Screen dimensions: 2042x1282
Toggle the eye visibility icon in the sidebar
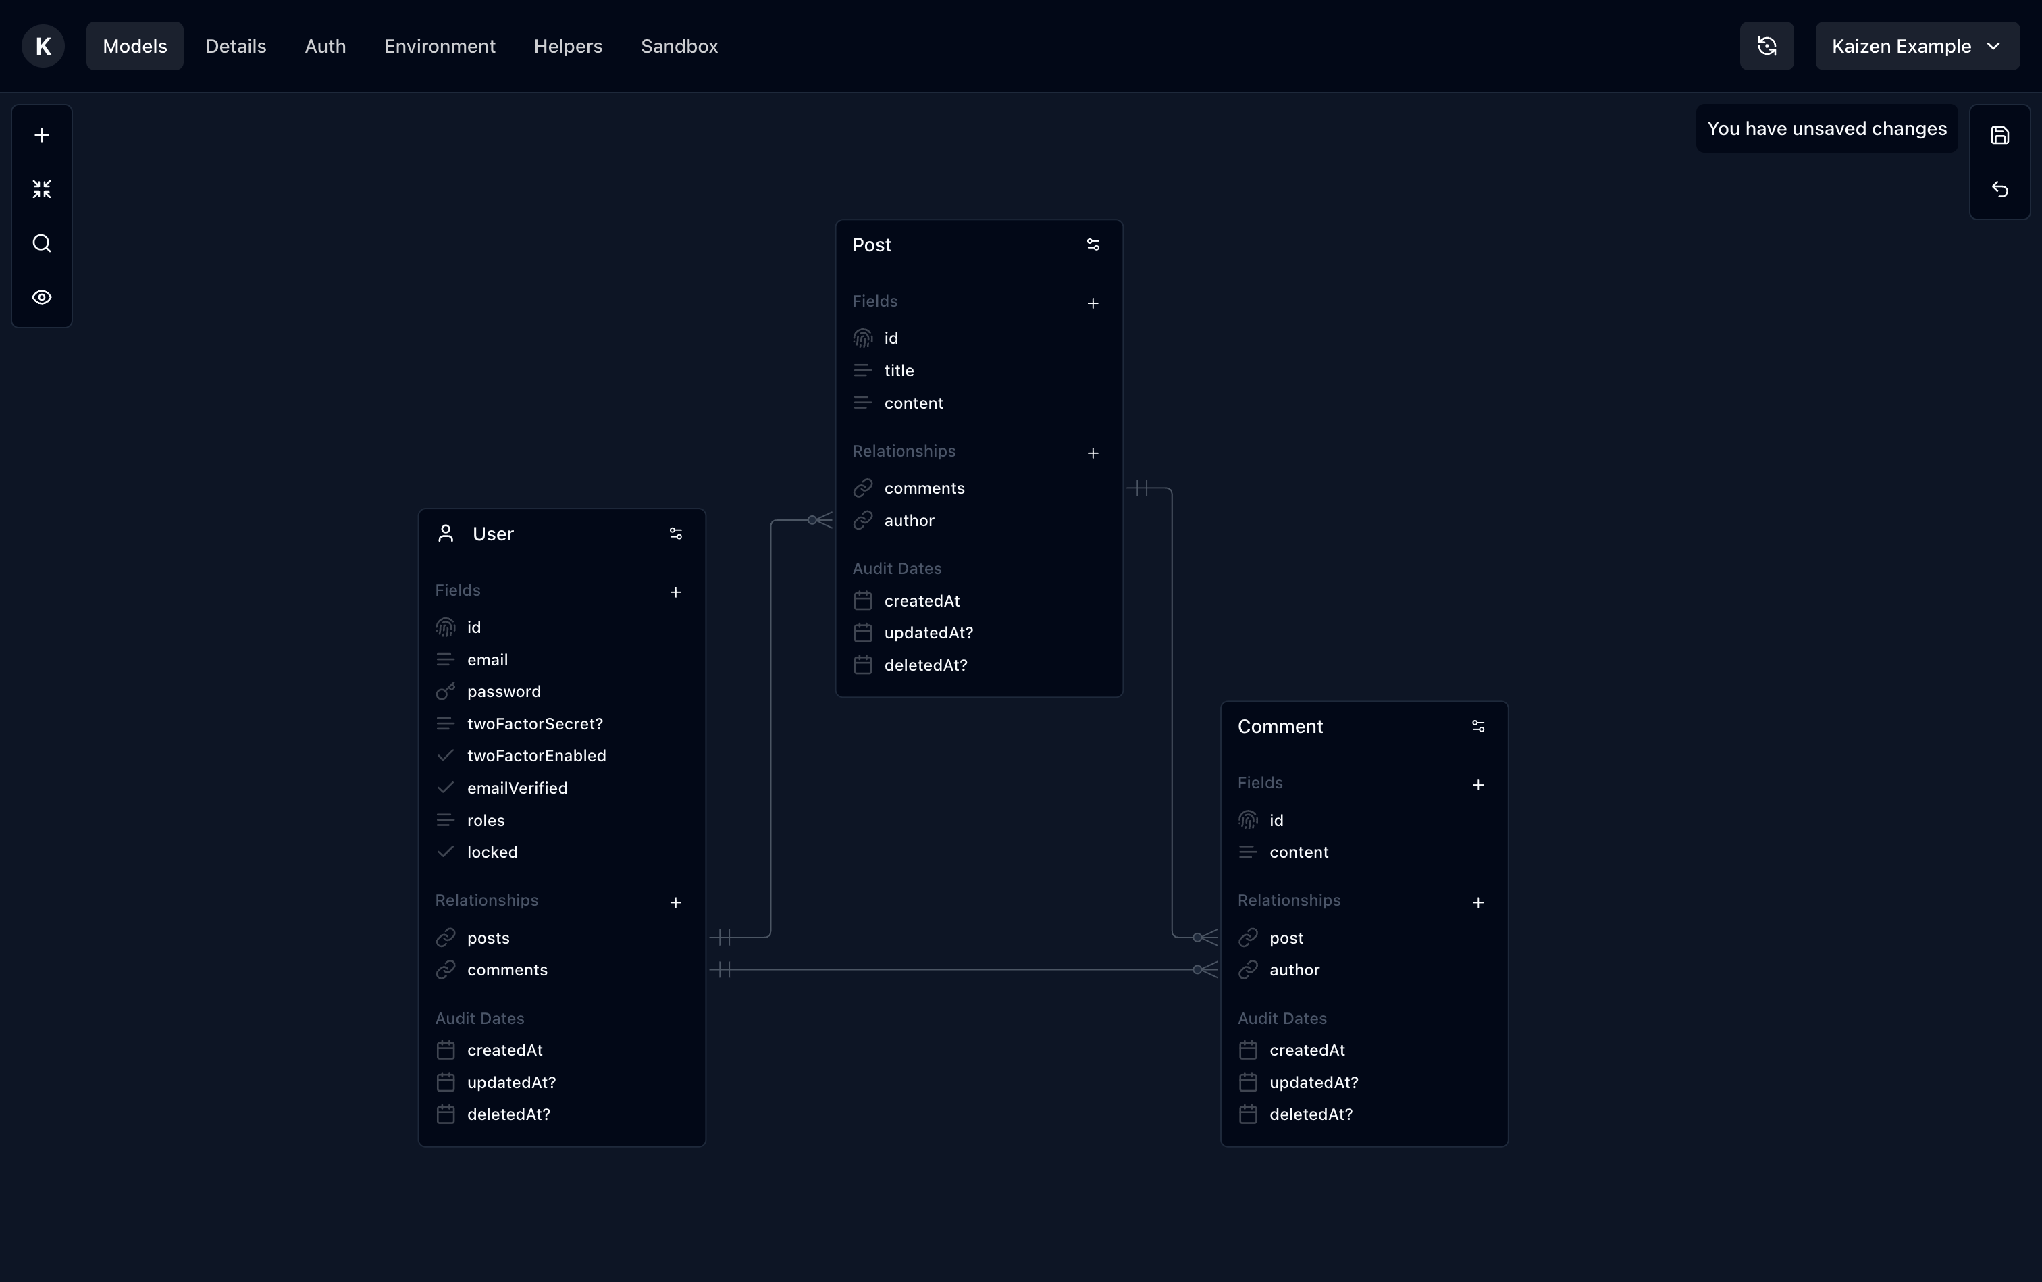click(41, 297)
